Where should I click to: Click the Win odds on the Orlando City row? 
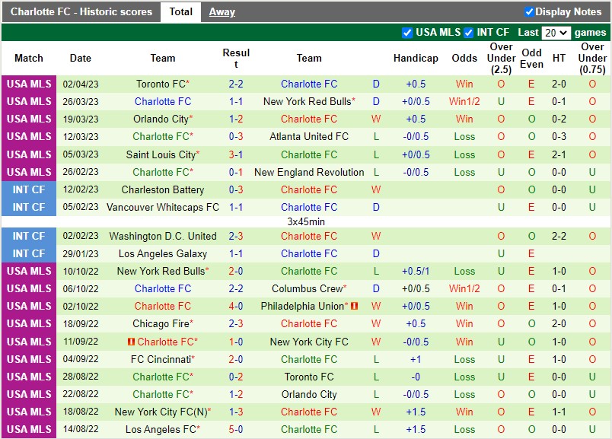tap(465, 119)
